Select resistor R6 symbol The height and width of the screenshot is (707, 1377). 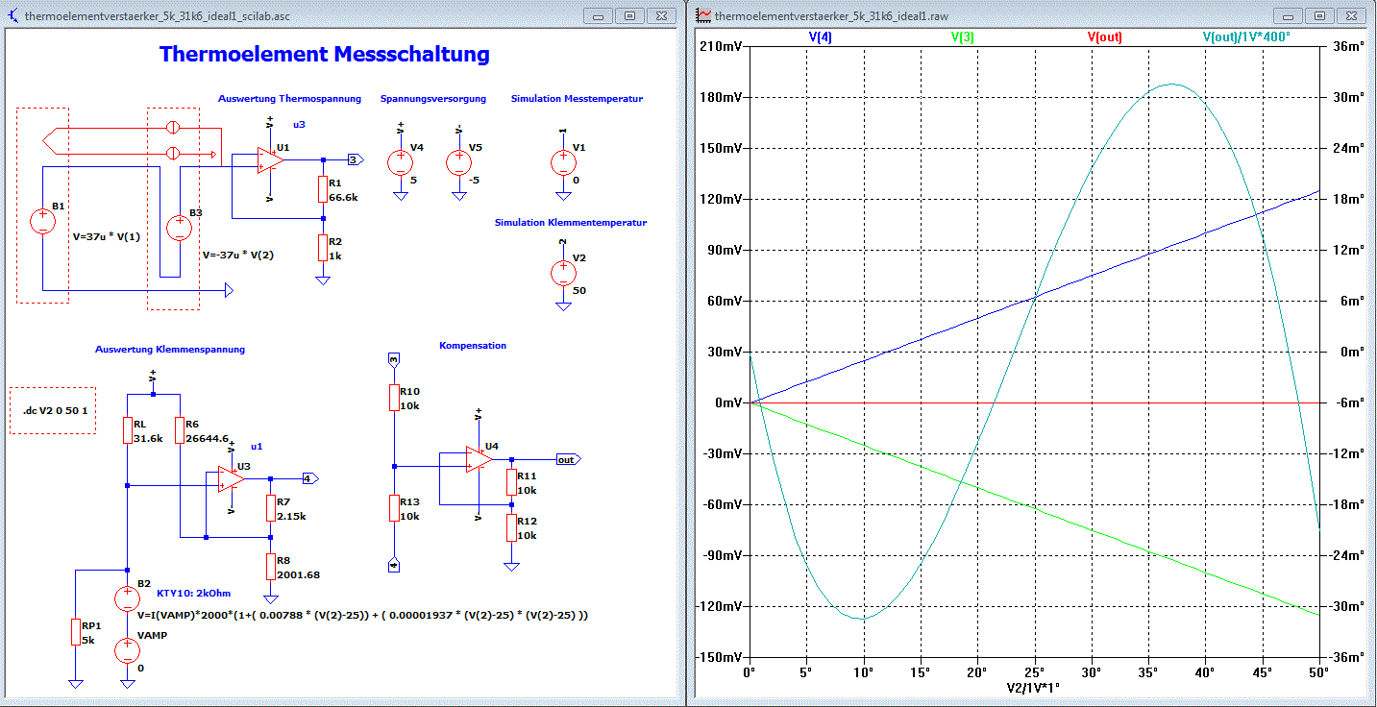coord(180,429)
